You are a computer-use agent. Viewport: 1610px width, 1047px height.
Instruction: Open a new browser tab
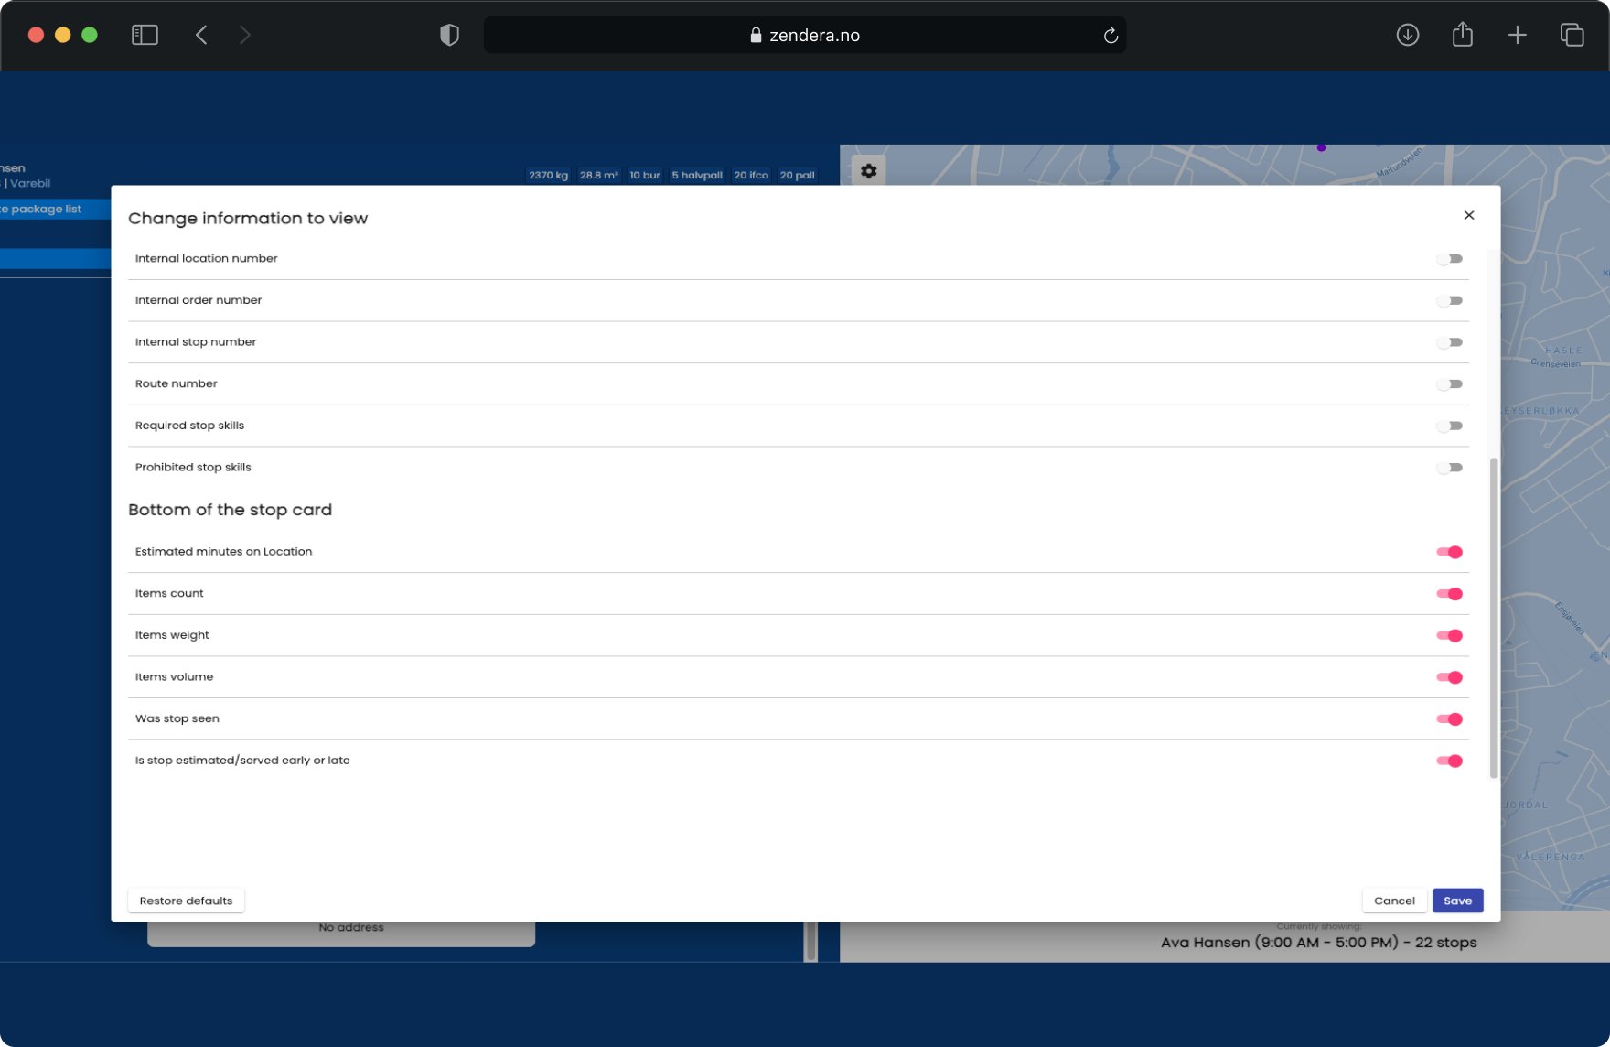pos(1517,35)
